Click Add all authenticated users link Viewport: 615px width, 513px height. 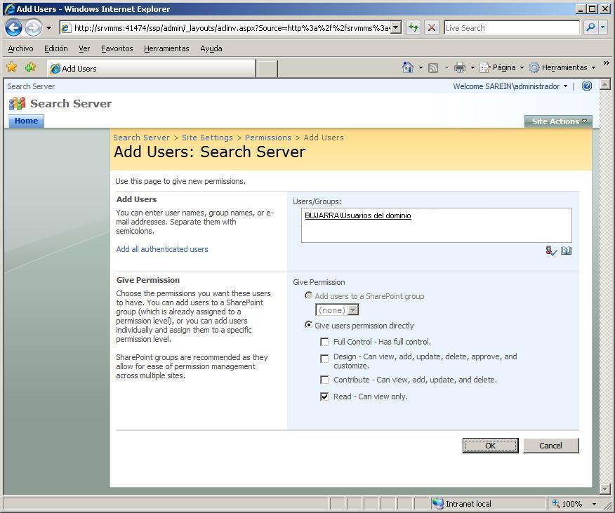pos(162,249)
